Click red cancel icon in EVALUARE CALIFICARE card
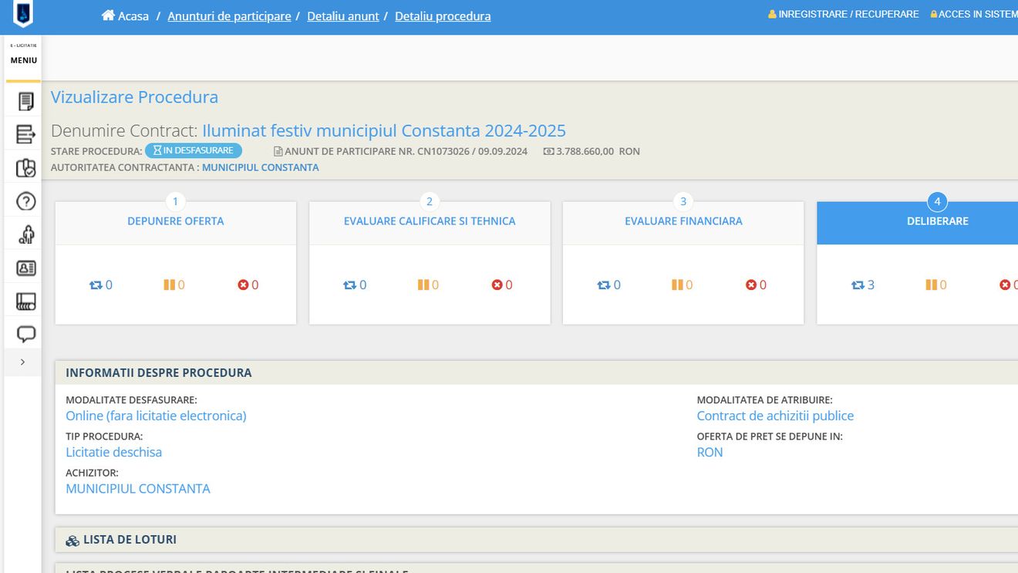This screenshot has width=1018, height=573. (x=497, y=285)
